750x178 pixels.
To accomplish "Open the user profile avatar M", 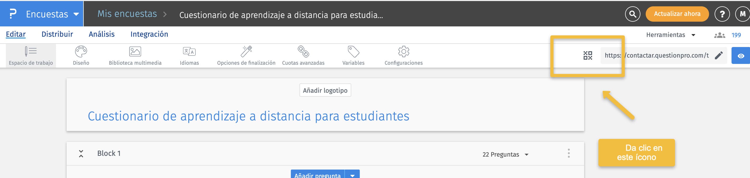I will (x=743, y=14).
